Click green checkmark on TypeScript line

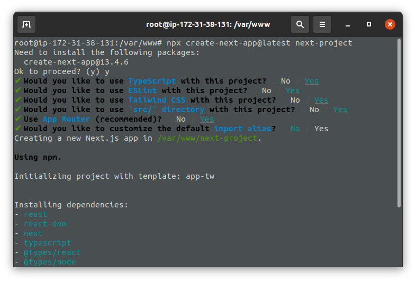[18, 80]
